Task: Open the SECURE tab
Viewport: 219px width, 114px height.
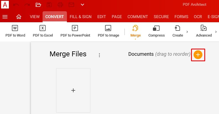Action: tap(161, 17)
